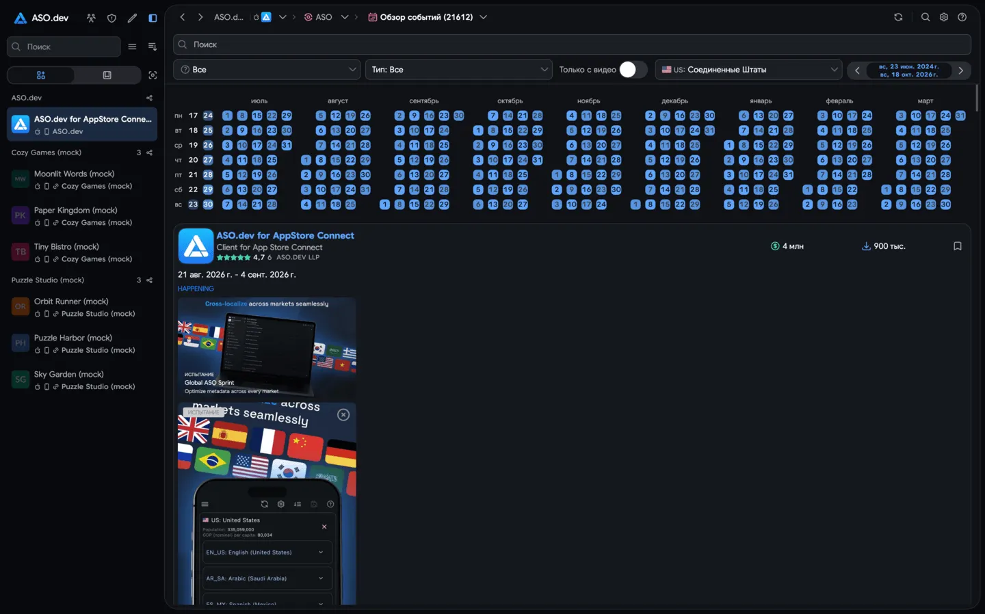Click the pencil edit icon in sidebar header

pyautogui.click(x=132, y=18)
